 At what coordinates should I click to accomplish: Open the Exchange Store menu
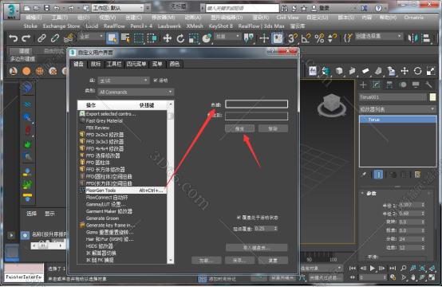click(x=61, y=26)
